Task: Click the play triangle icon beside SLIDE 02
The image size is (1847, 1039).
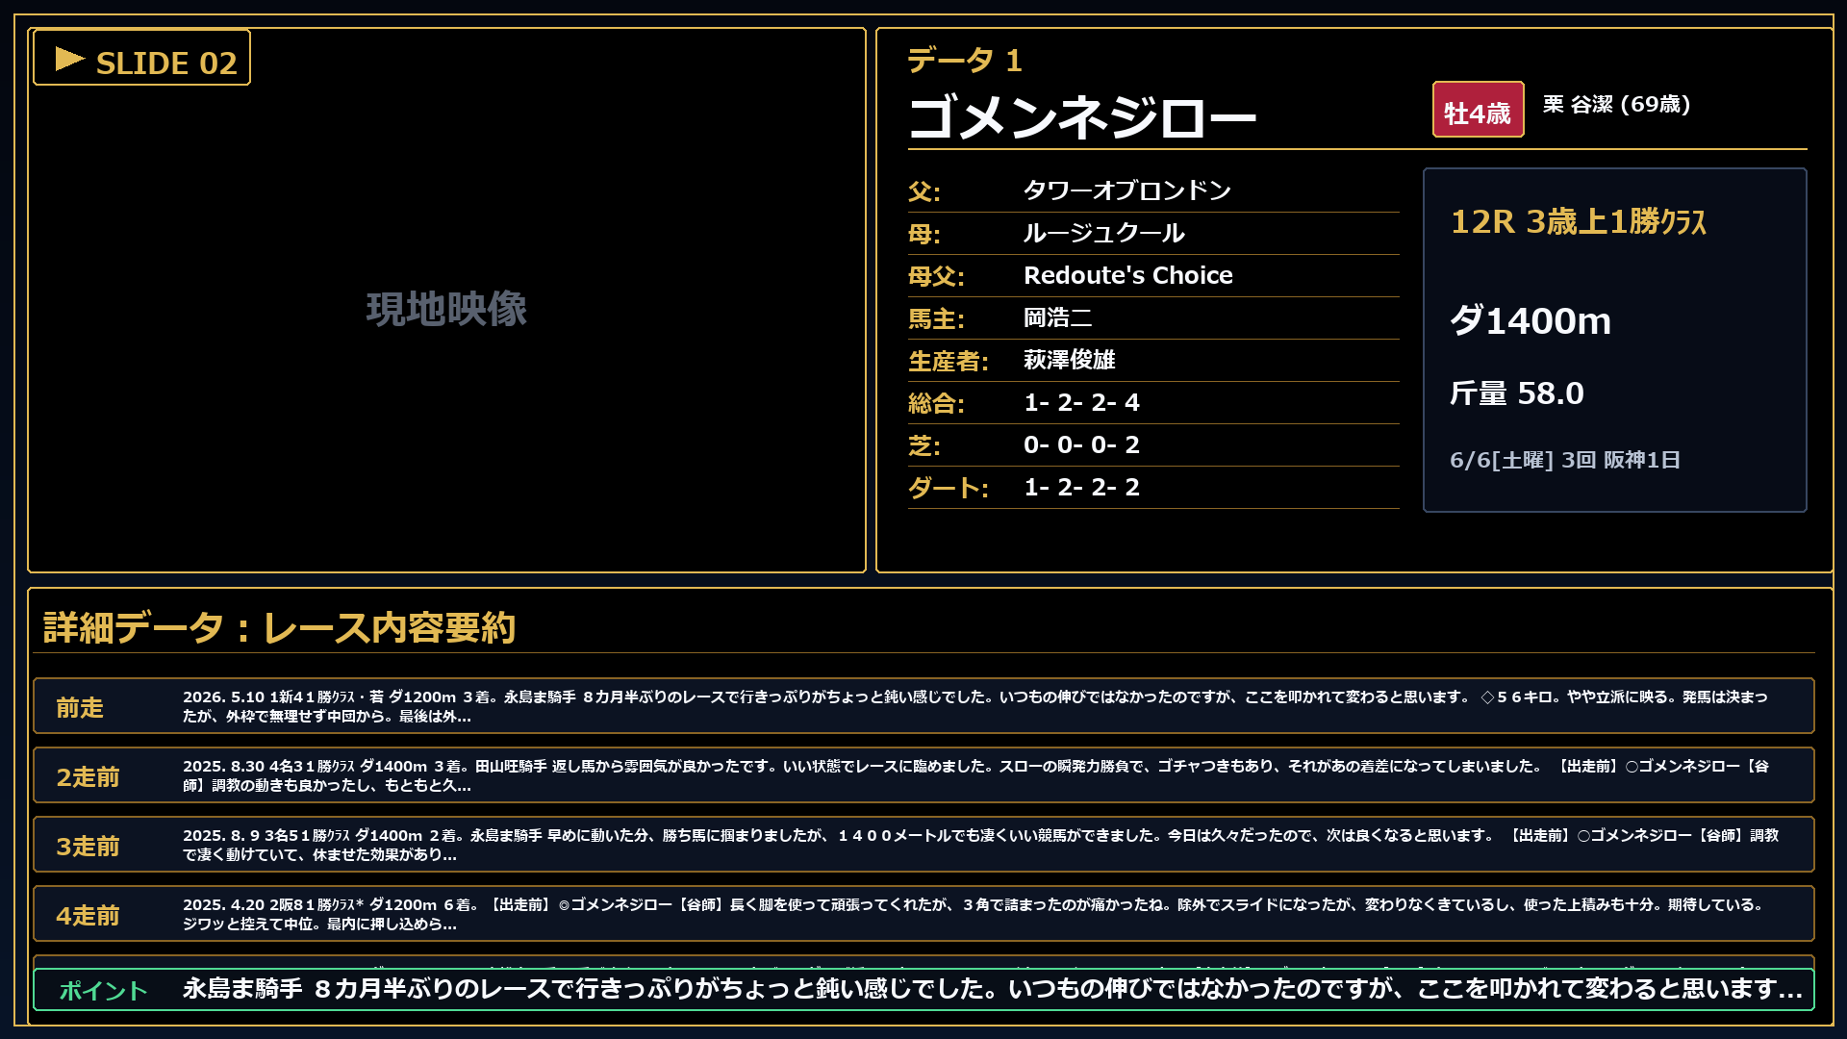Action: pos(70,60)
